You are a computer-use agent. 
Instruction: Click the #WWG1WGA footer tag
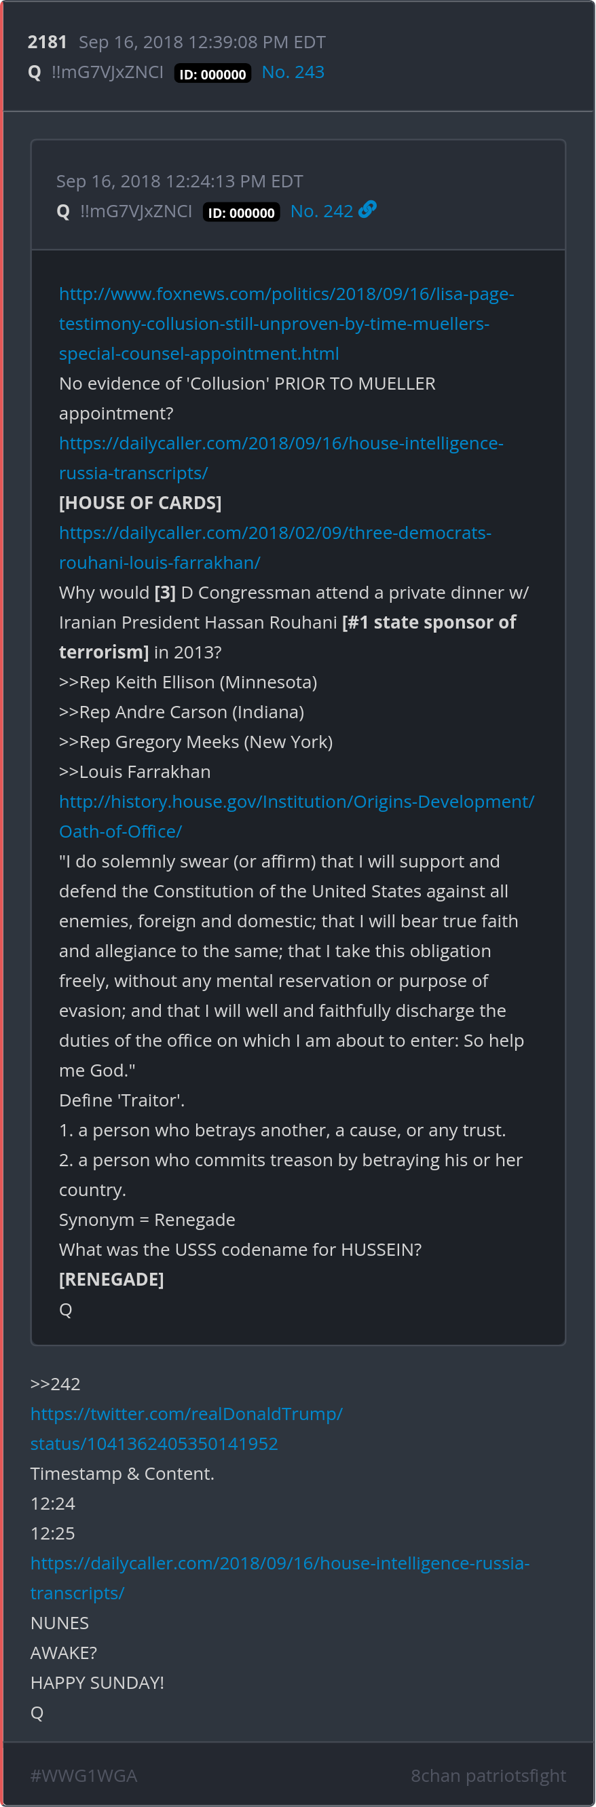coord(84,1775)
